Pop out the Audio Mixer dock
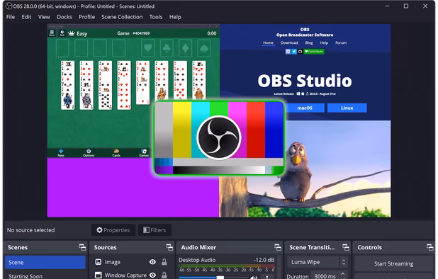 [278, 247]
